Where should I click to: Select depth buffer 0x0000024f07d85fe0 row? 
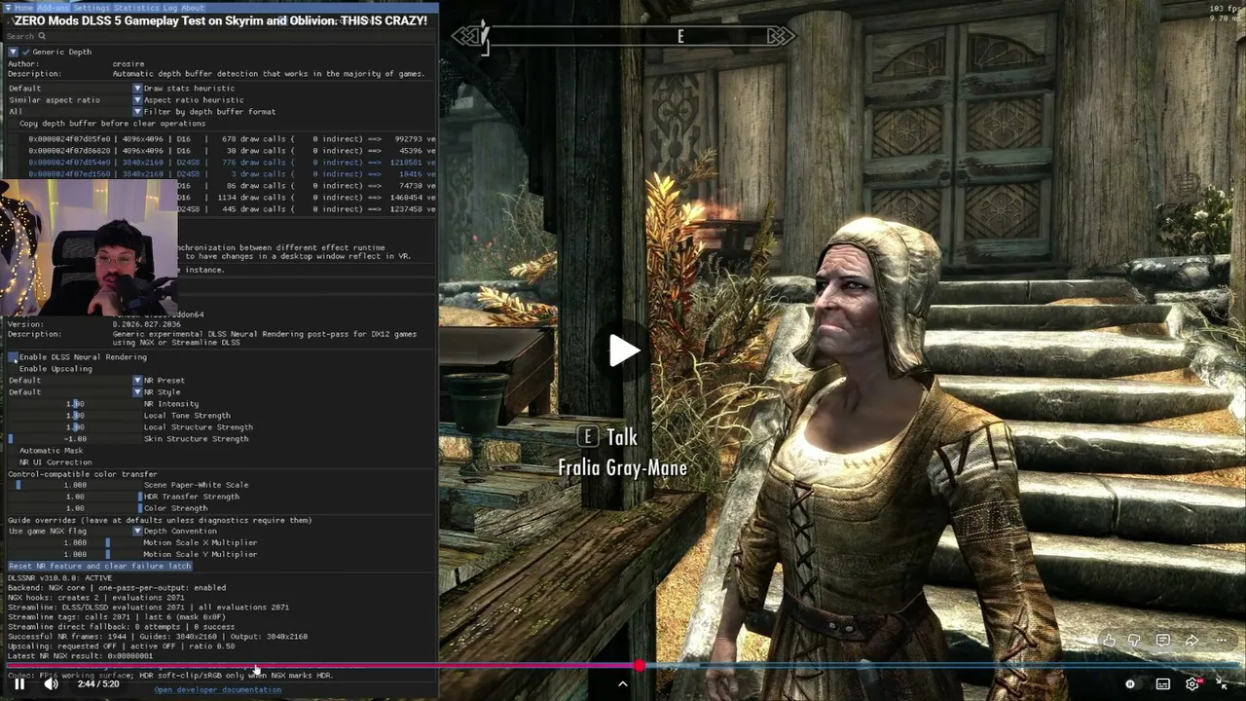point(232,139)
